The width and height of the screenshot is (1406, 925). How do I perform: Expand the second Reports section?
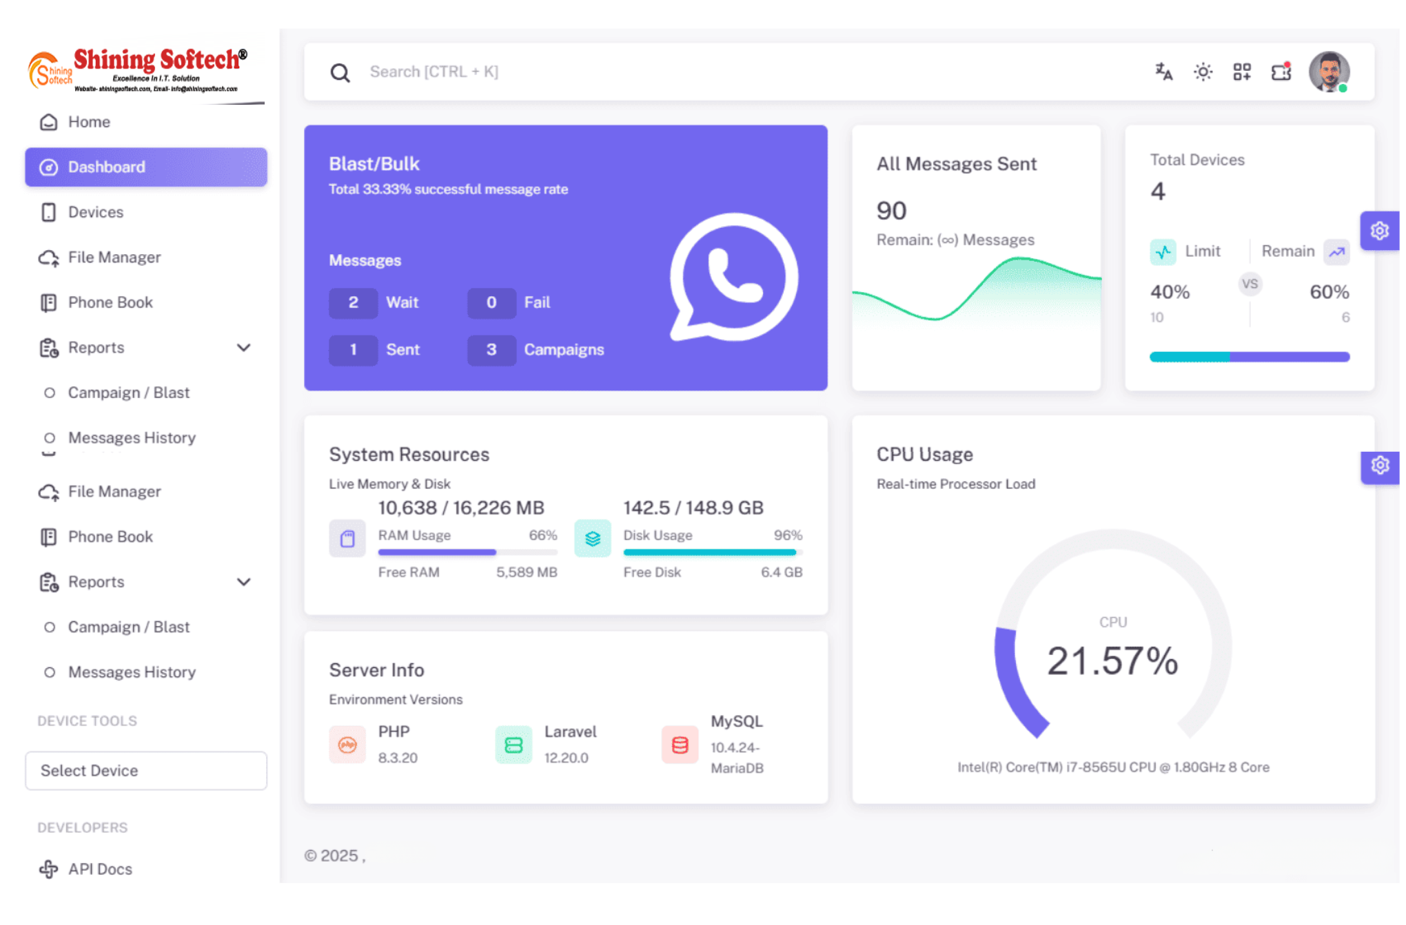[244, 582]
